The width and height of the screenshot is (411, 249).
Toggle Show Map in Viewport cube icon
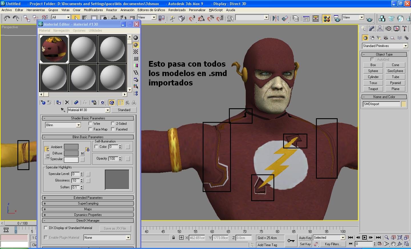(x=112, y=103)
